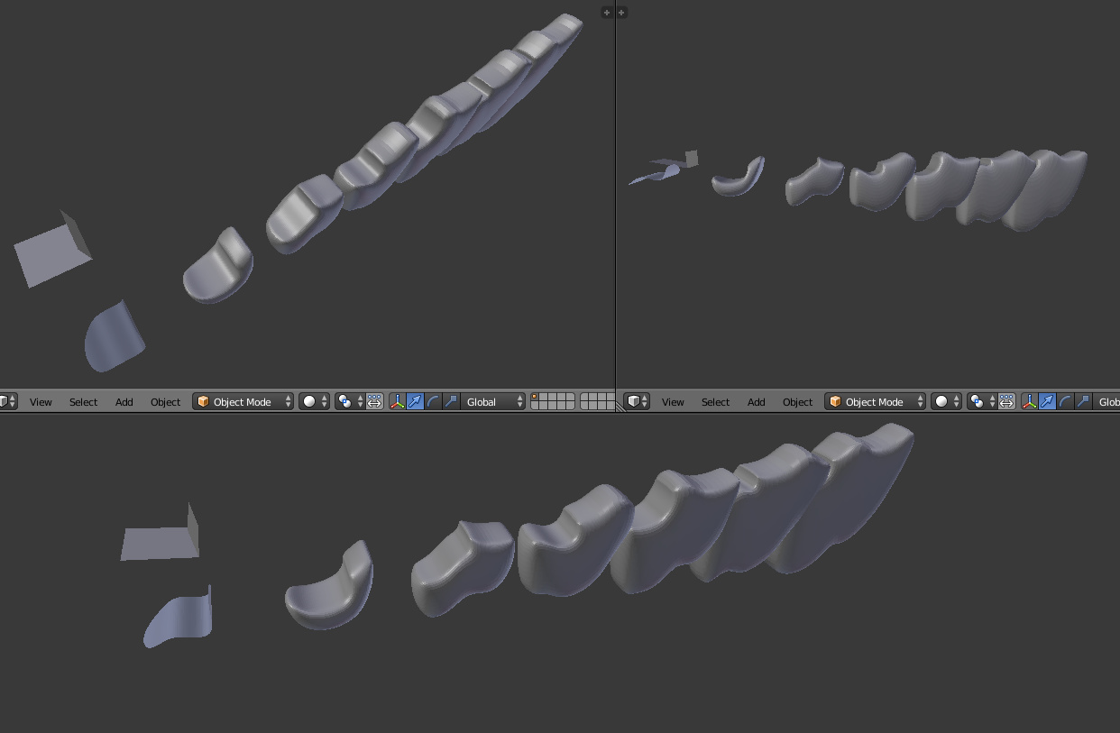Open Add menu in top-left viewport header
This screenshot has height=733, width=1120.
tap(124, 402)
